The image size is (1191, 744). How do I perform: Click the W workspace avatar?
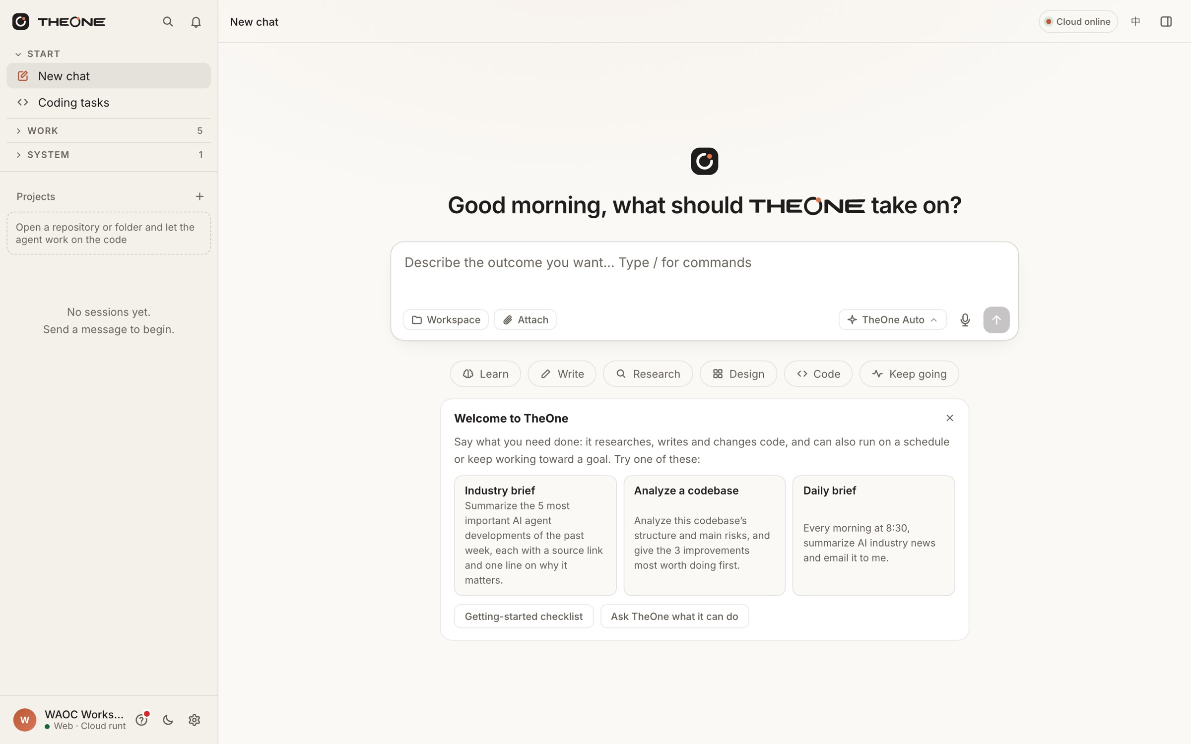pos(24,719)
